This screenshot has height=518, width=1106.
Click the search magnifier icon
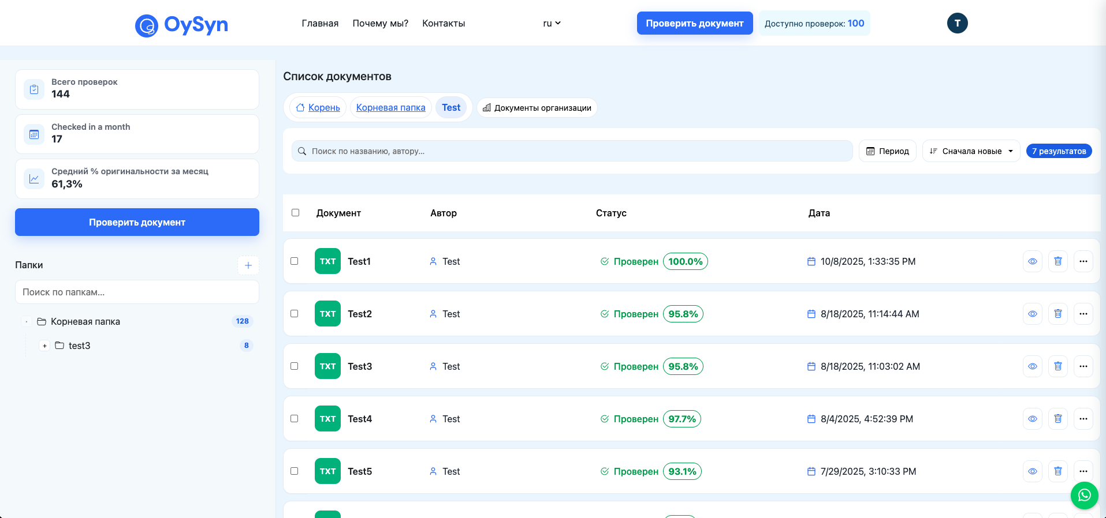(x=301, y=151)
